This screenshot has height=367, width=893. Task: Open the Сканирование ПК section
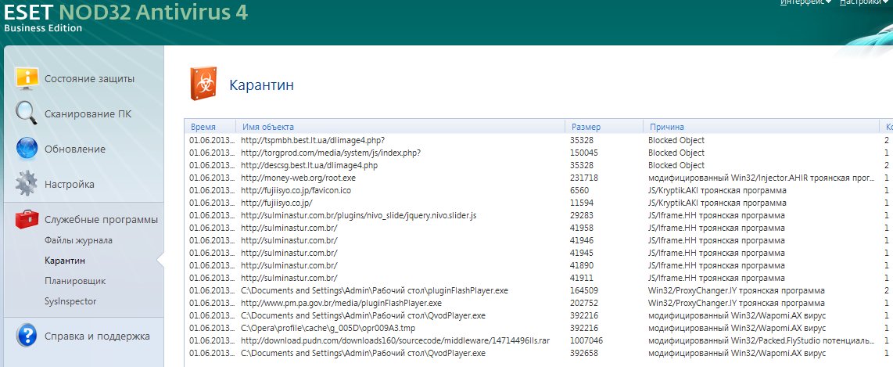[88, 114]
